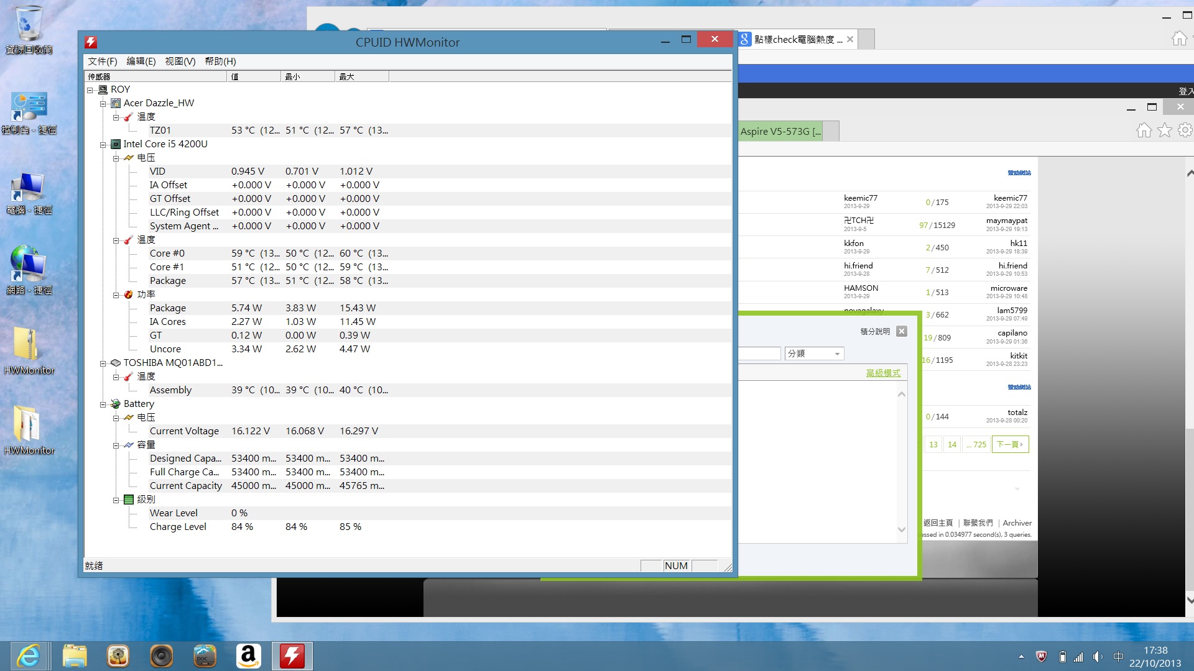Image resolution: width=1194 pixels, height=671 pixels.
Task: Select the Intel Core i5 4200U chip icon
Action: 116,144
